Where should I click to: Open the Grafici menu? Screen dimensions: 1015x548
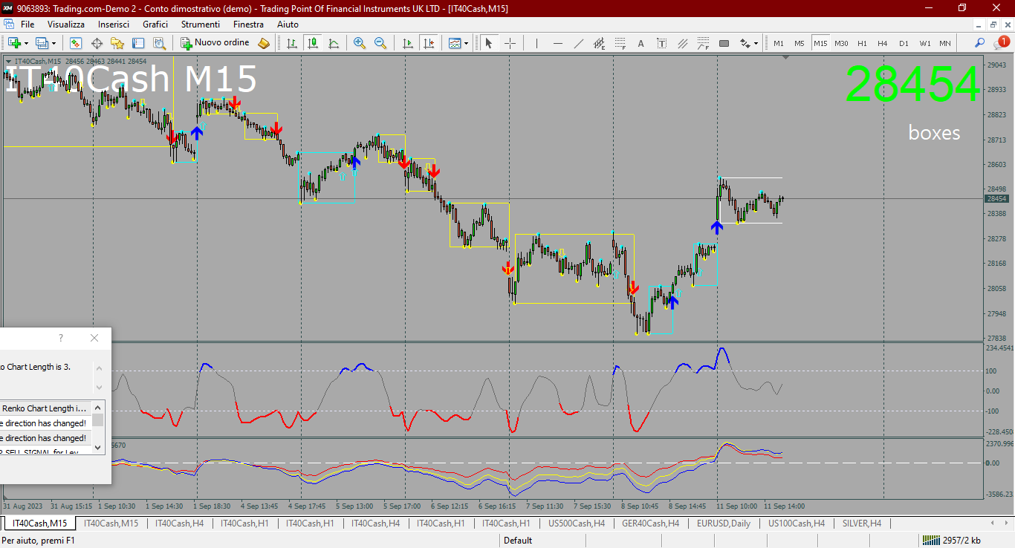155,25
